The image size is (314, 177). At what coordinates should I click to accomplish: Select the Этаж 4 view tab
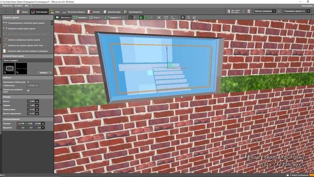click(95, 18)
